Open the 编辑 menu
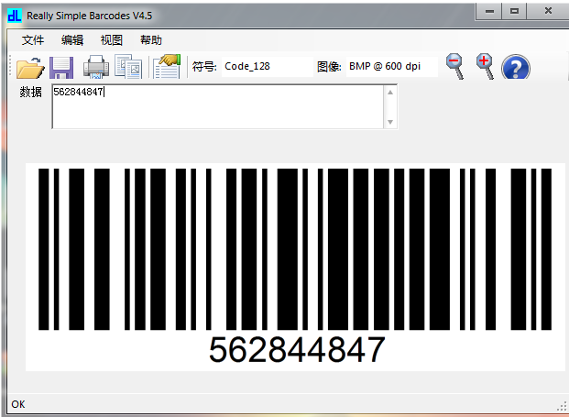 72,40
